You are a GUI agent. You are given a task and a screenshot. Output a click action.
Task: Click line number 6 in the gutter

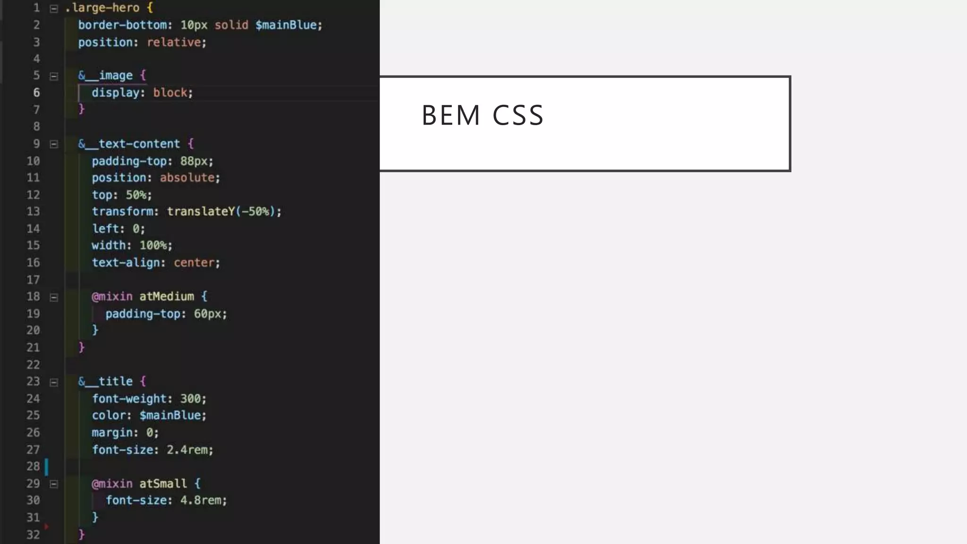[x=36, y=93]
